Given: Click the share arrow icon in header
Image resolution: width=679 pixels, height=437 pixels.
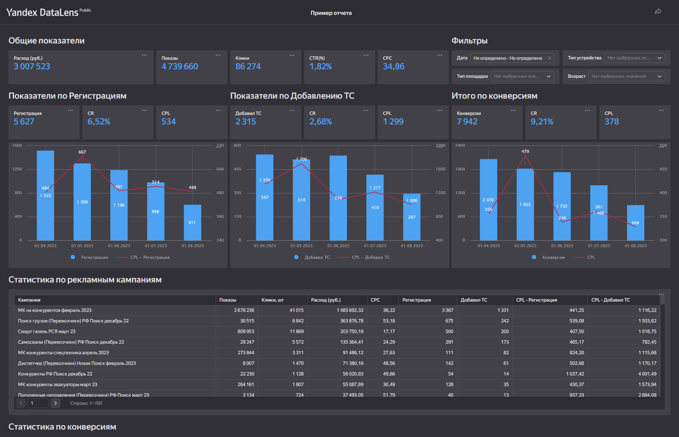Looking at the screenshot, I should (658, 12).
